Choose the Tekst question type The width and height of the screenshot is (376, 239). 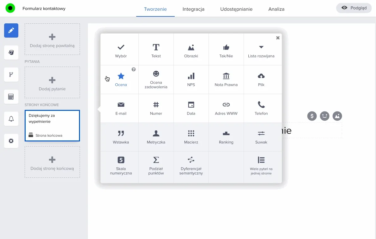(156, 49)
